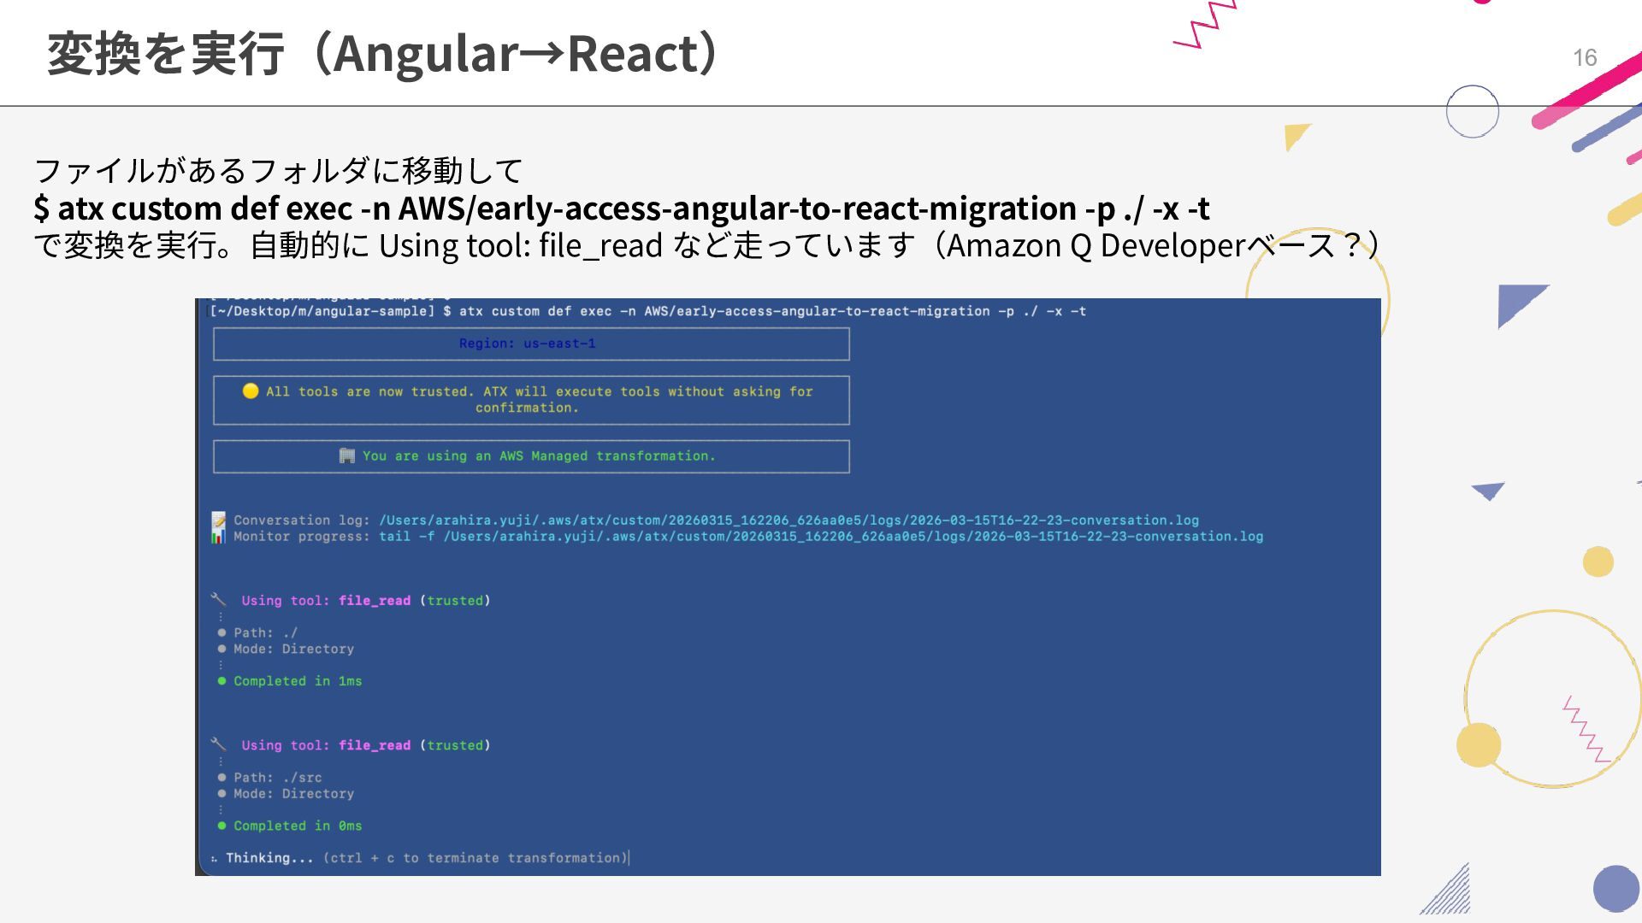Click the tail -f monitor command path
The width and height of the screenshot is (1642, 923).
[821, 537]
